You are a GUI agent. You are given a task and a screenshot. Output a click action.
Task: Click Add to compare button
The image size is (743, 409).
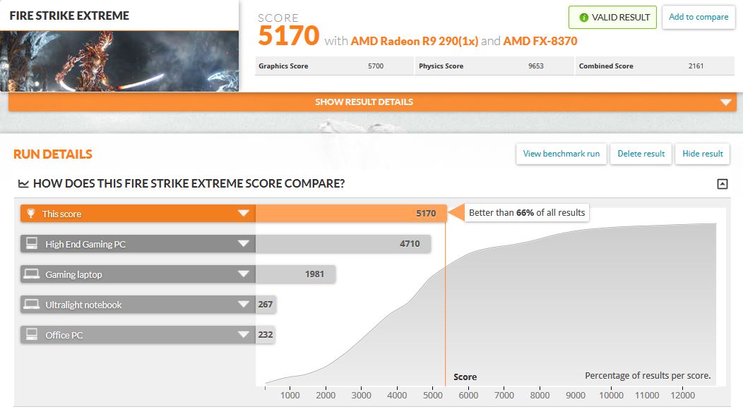point(699,17)
